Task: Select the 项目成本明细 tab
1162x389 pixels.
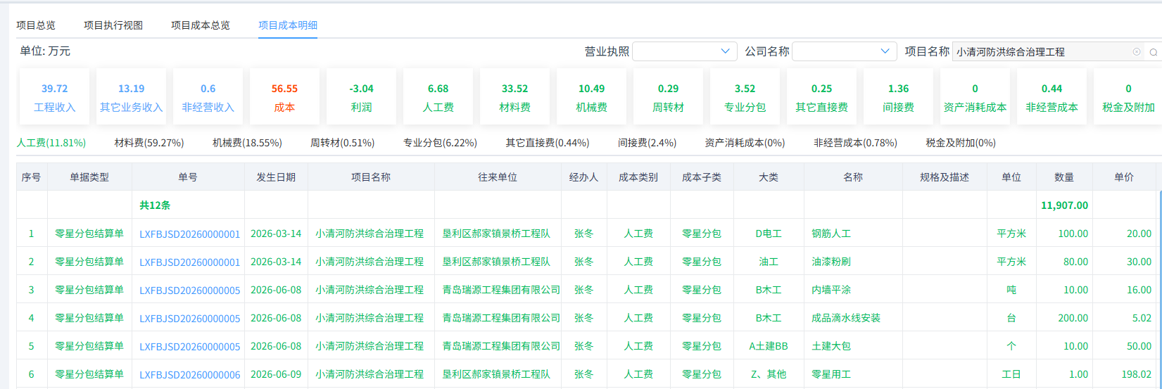Action: coord(288,25)
